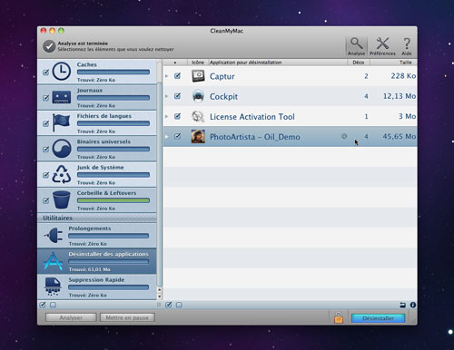The image size is (454, 350).
Task: Click the Caches progress bar
Action: coord(113,72)
